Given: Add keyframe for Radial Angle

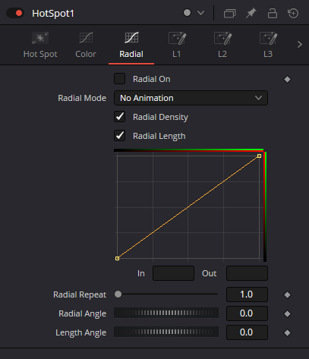Looking at the screenshot, I should click(x=287, y=313).
